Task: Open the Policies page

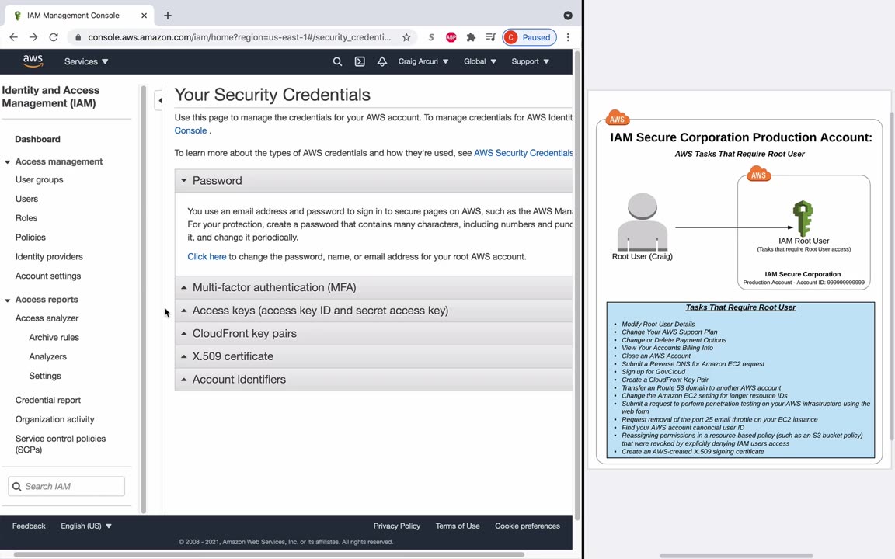Action: pyautogui.click(x=30, y=238)
